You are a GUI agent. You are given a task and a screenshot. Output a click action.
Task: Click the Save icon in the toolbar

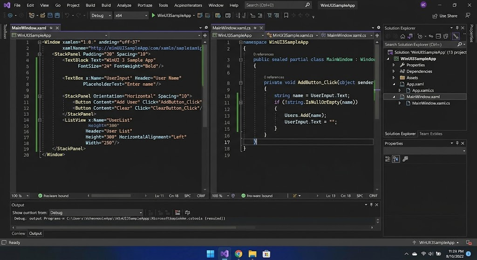(x=50, y=15)
